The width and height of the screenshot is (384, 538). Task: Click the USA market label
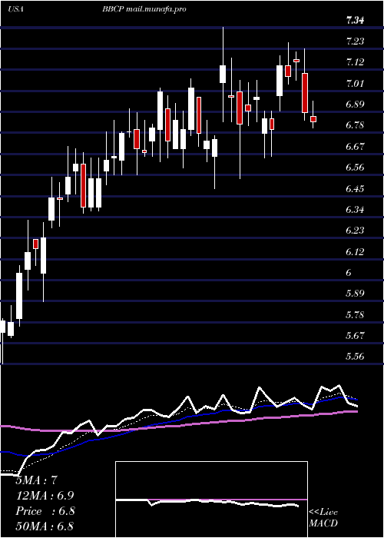[x=15, y=9]
